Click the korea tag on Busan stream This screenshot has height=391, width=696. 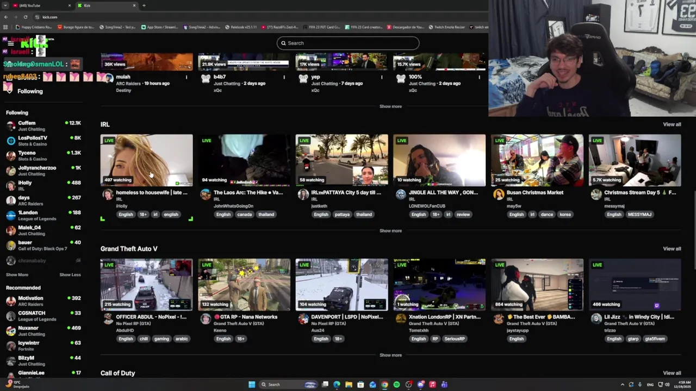point(565,215)
